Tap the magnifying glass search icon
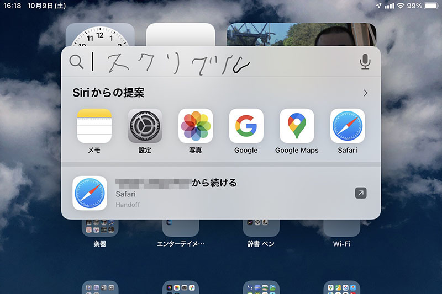The width and height of the screenshot is (442, 294). pyautogui.click(x=76, y=62)
